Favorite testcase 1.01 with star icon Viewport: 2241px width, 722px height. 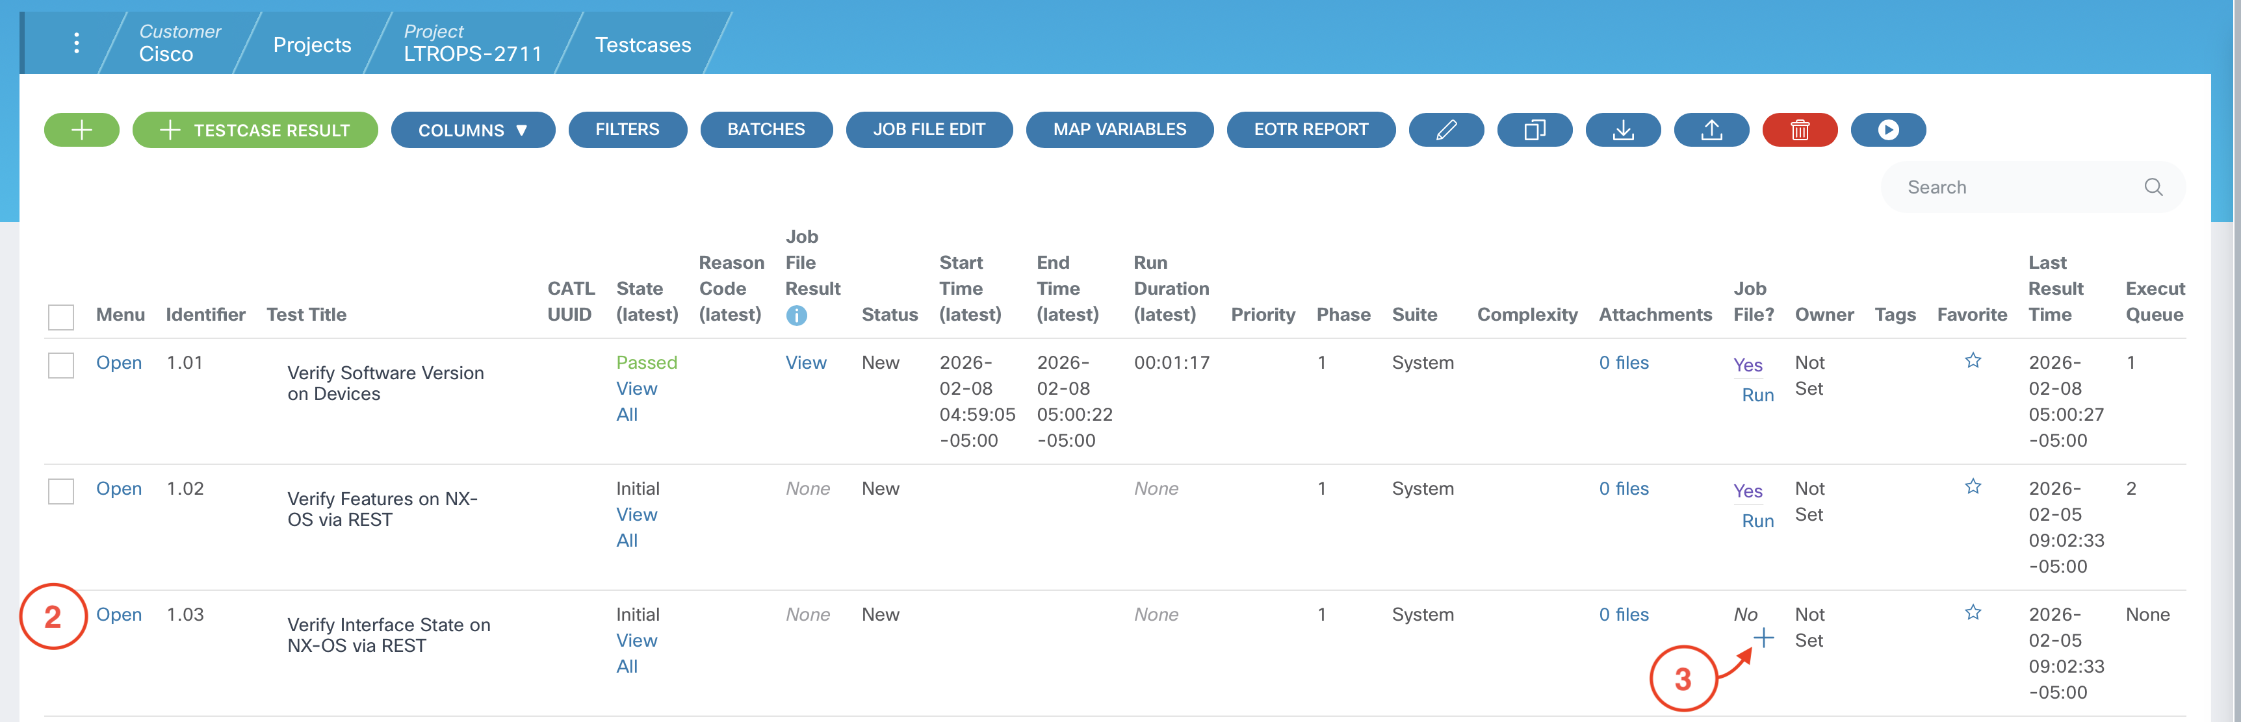click(1972, 360)
